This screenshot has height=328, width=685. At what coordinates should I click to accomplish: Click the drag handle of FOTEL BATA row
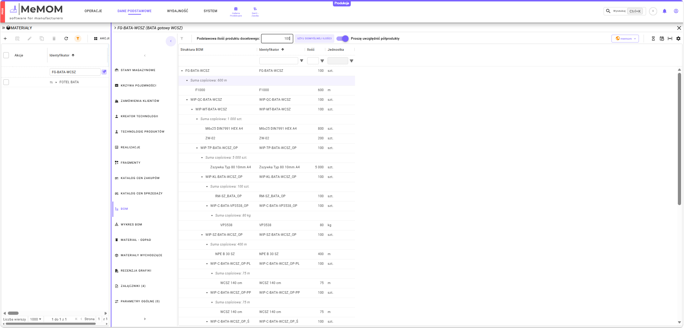click(51, 82)
